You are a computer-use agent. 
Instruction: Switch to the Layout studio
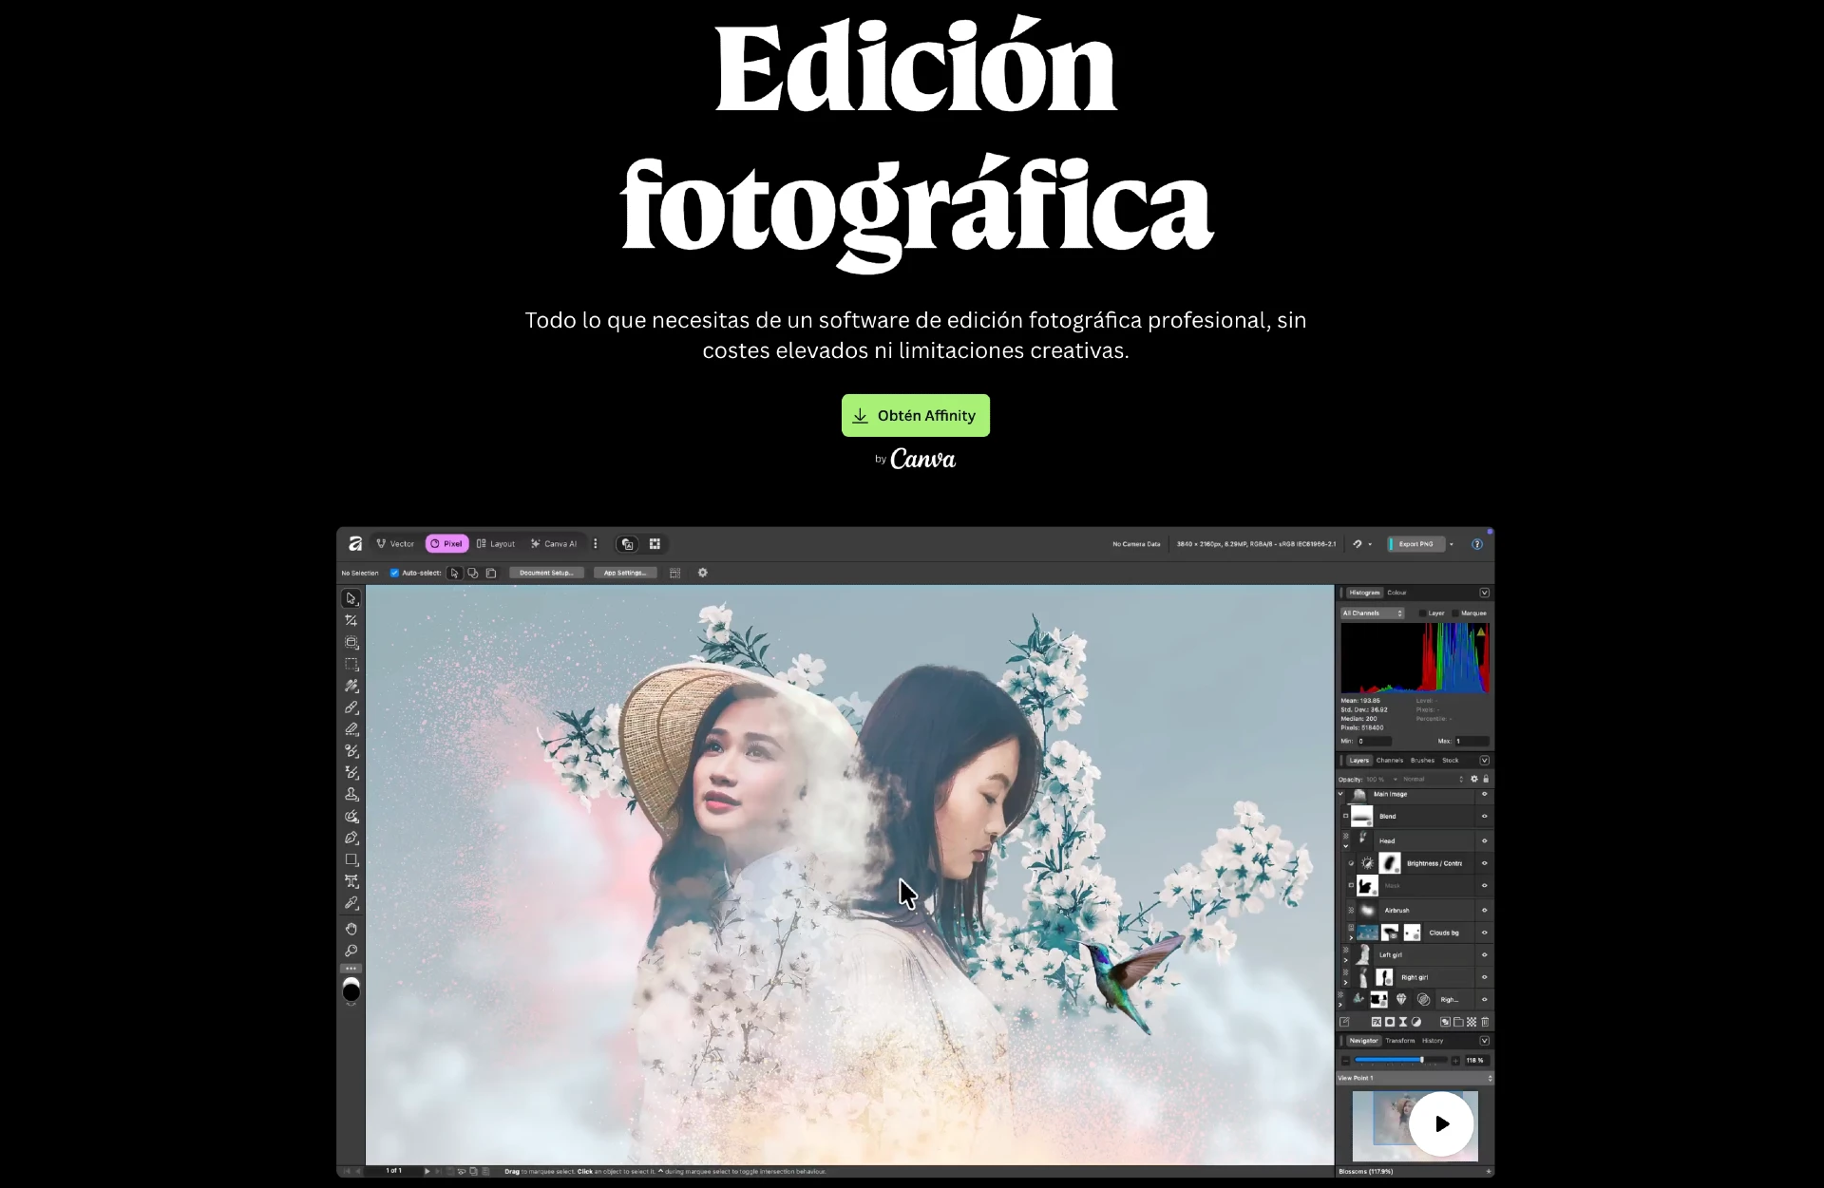click(496, 544)
